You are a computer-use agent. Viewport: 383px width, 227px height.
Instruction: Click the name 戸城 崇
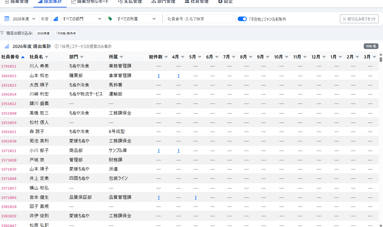point(37,160)
